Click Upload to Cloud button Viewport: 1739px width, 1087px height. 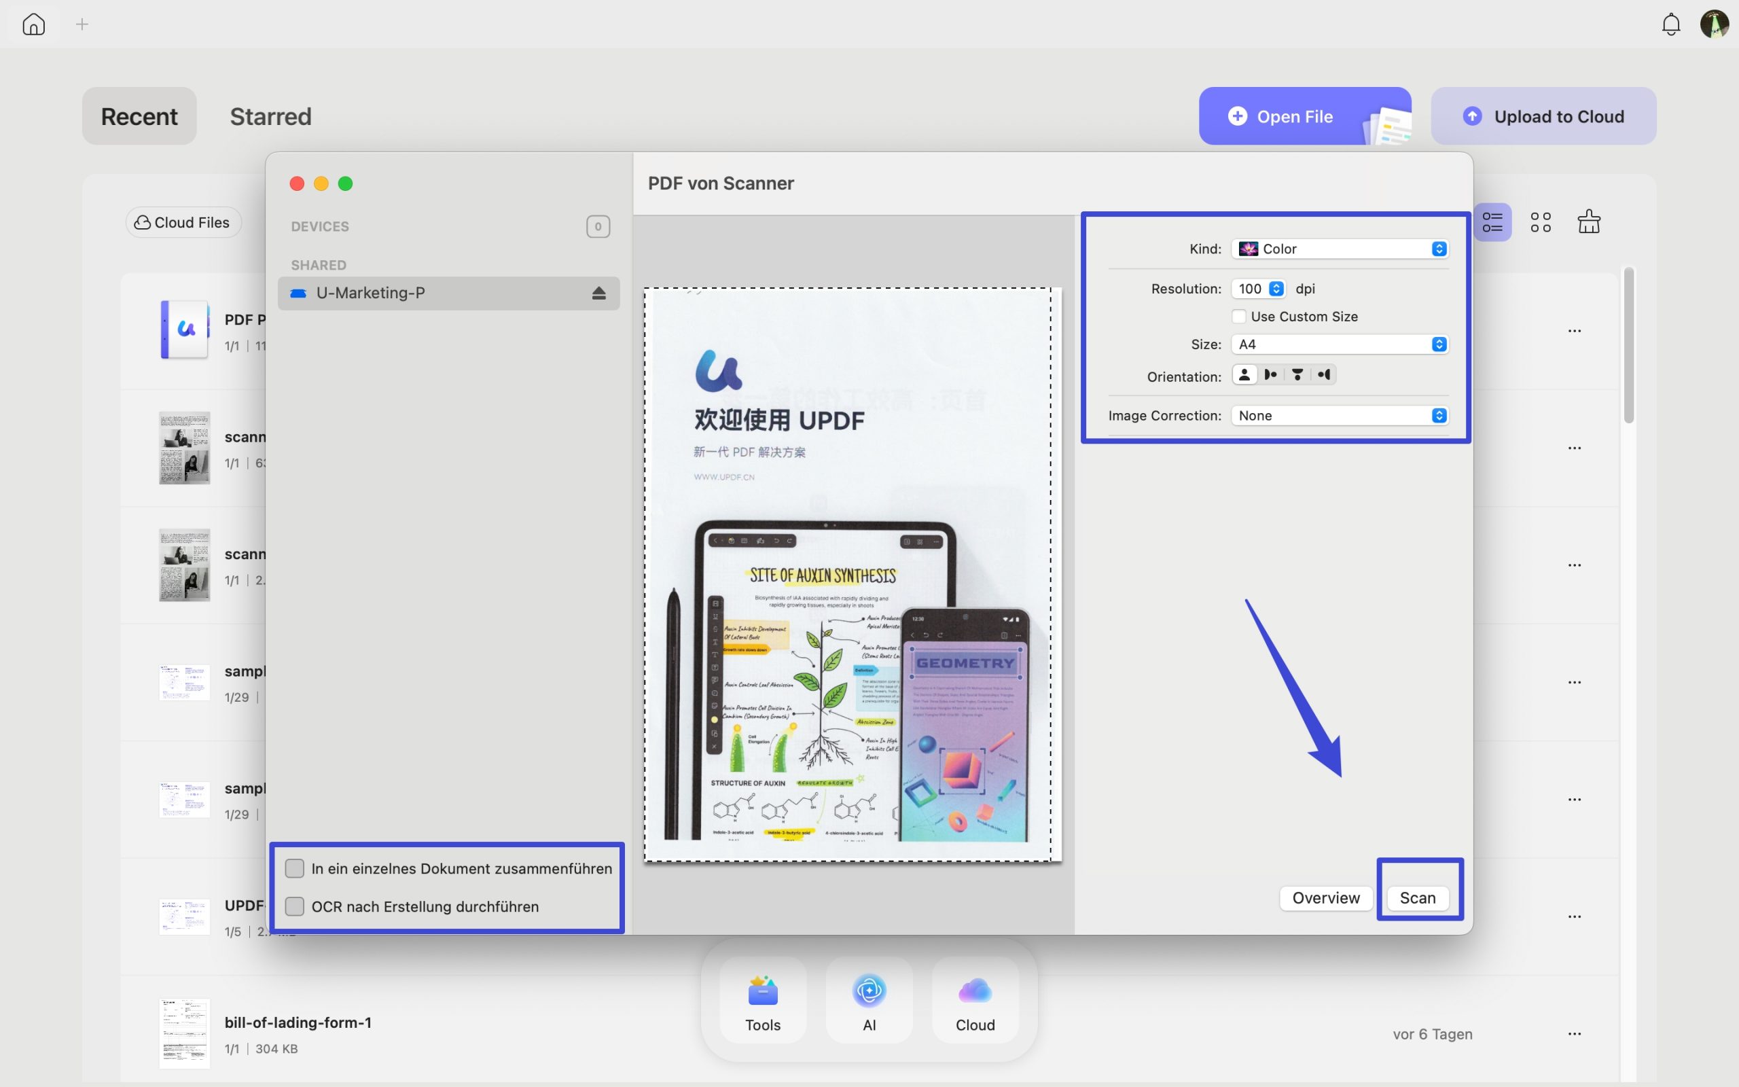pos(1543,116)
